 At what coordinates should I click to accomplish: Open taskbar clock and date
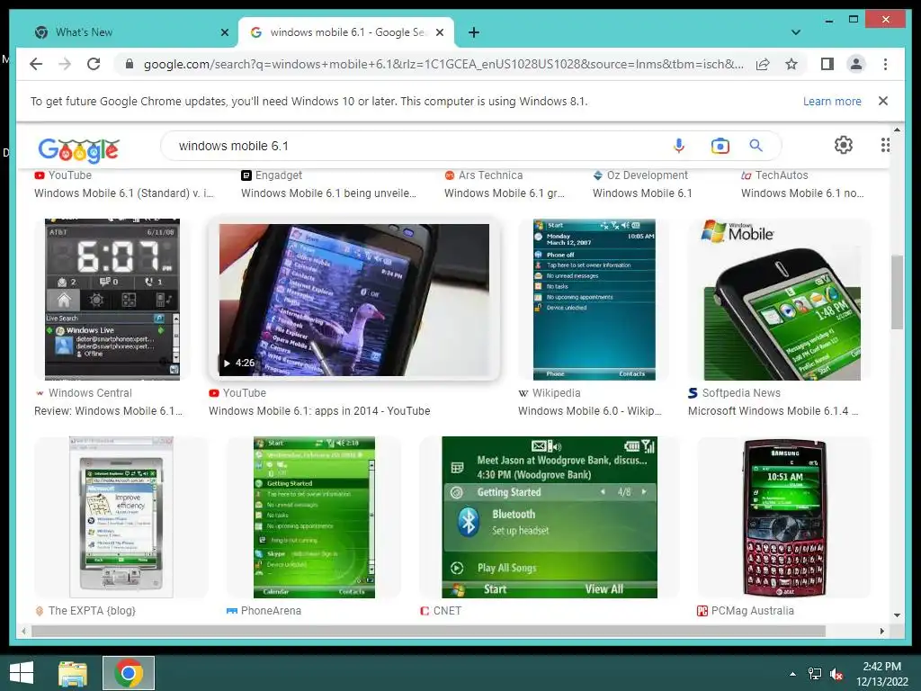881,674
